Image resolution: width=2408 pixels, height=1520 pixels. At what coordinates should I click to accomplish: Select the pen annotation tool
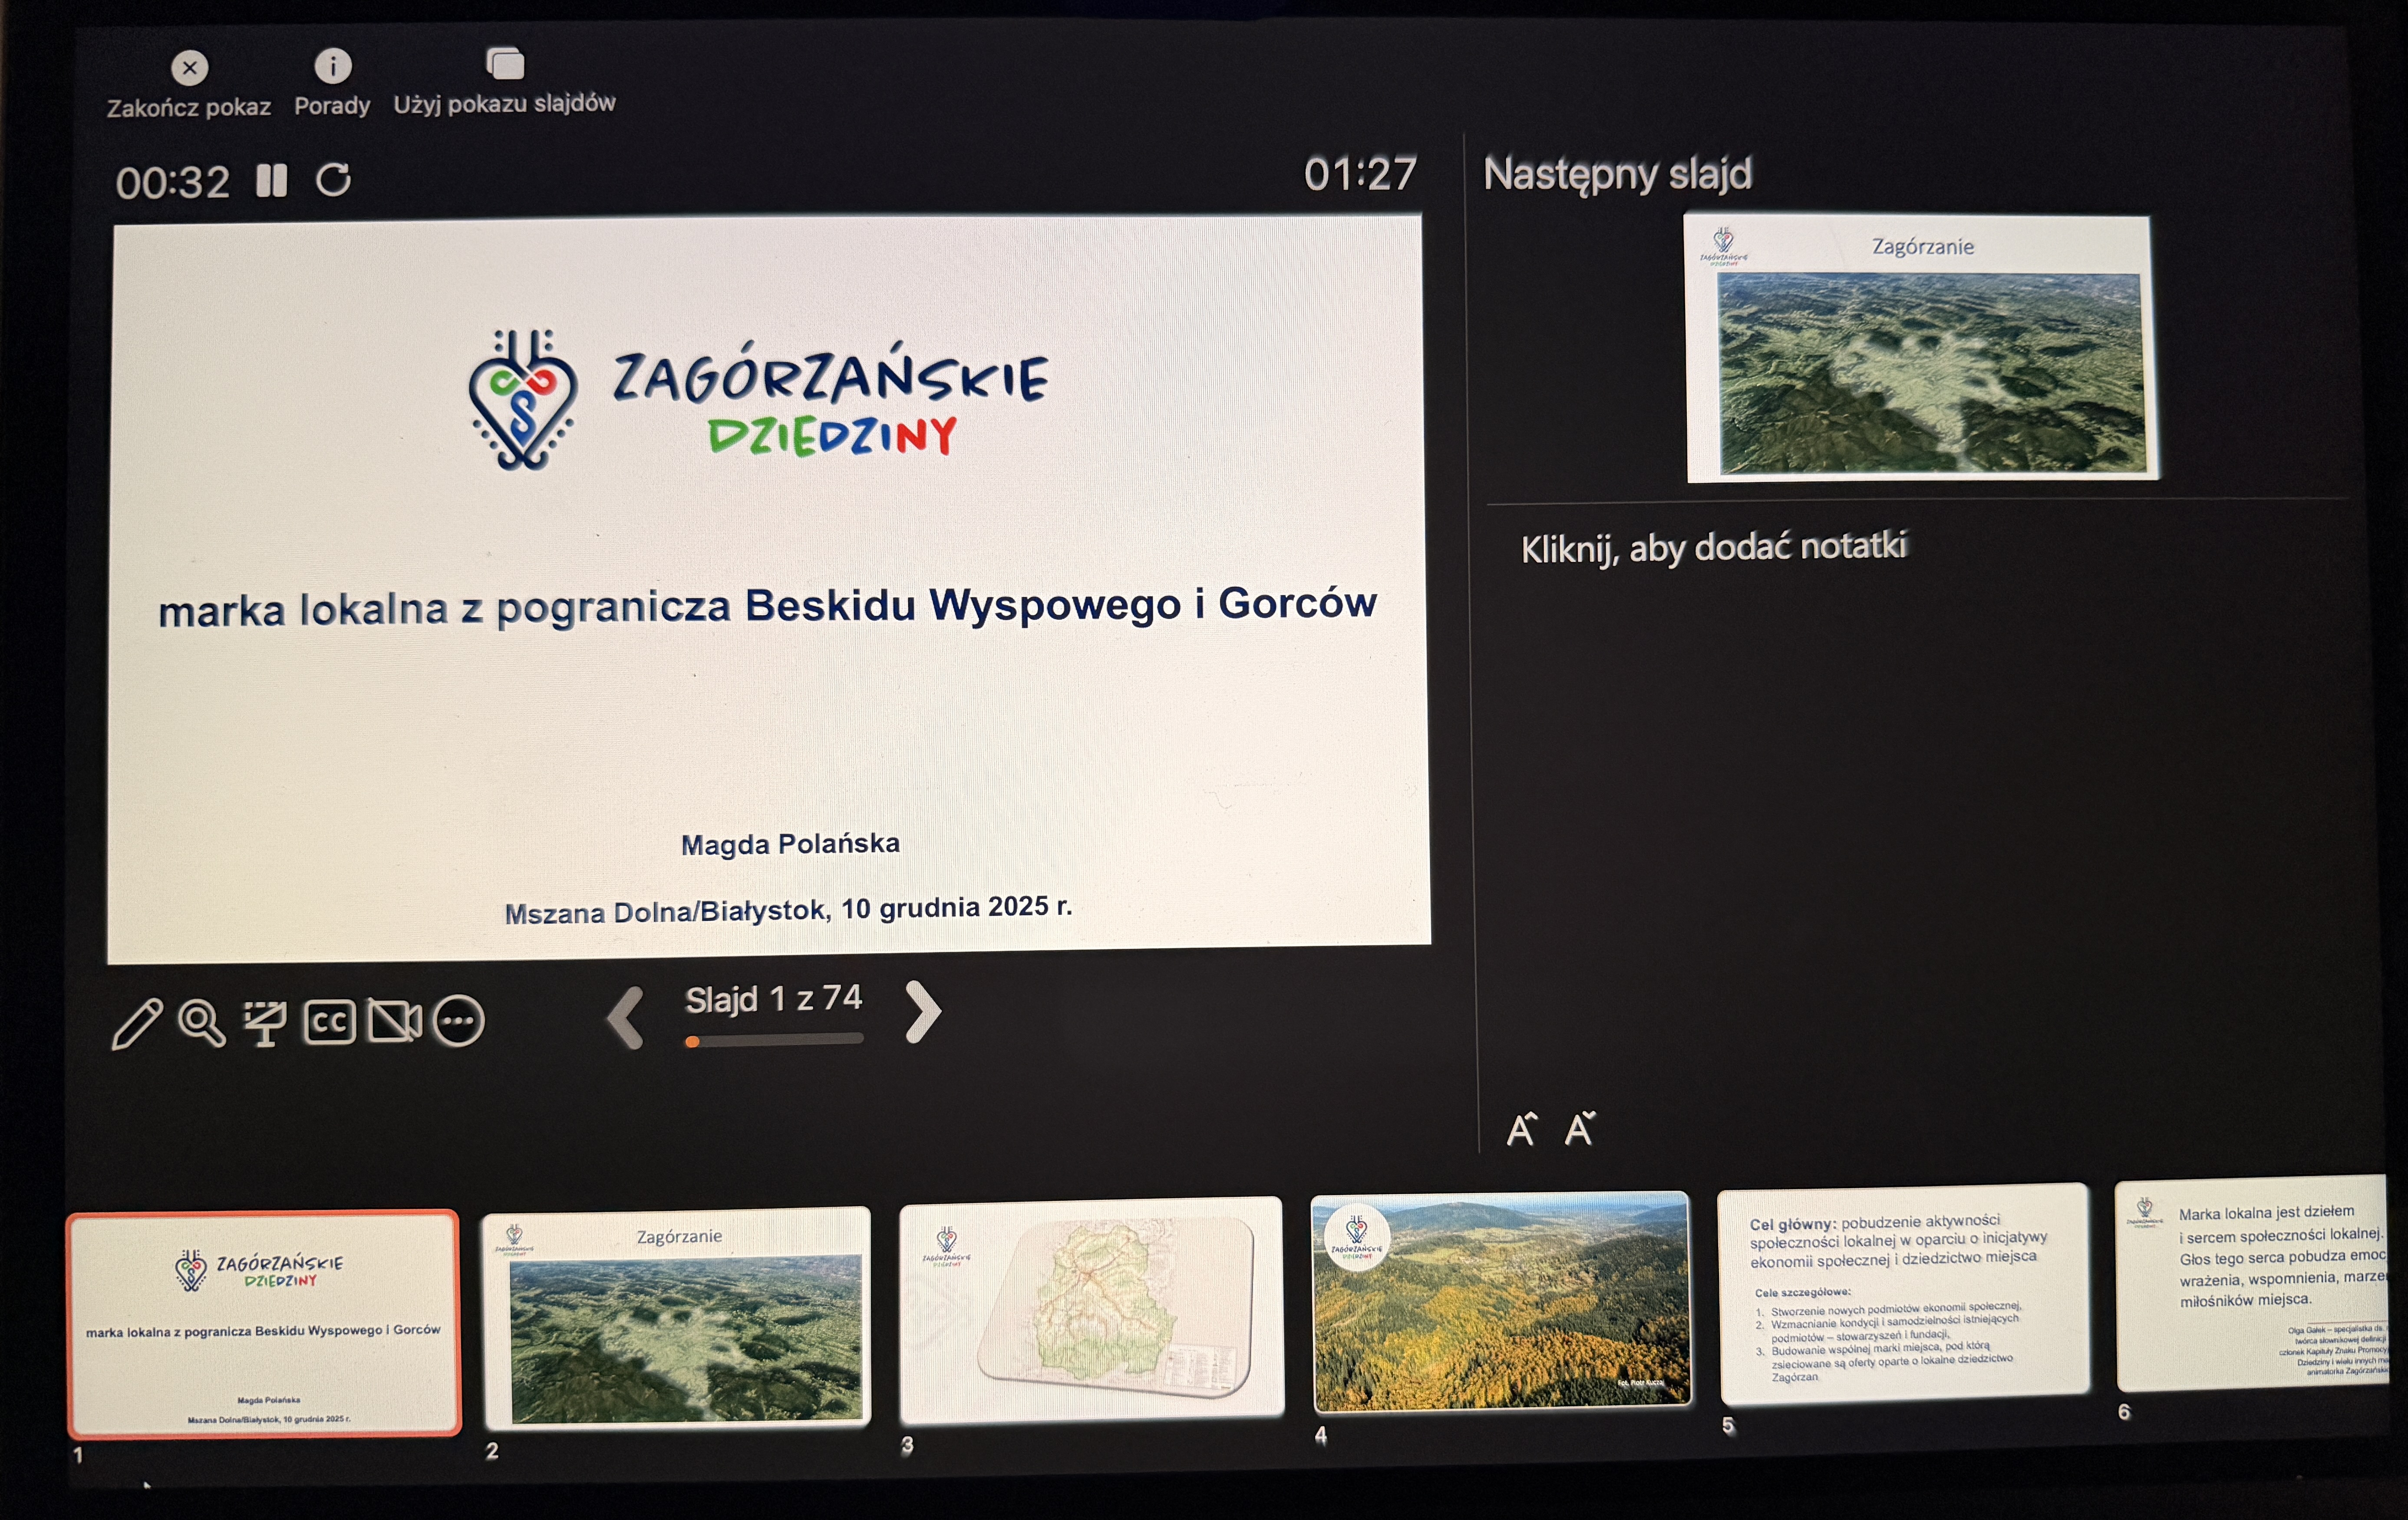coord(137,1023)
